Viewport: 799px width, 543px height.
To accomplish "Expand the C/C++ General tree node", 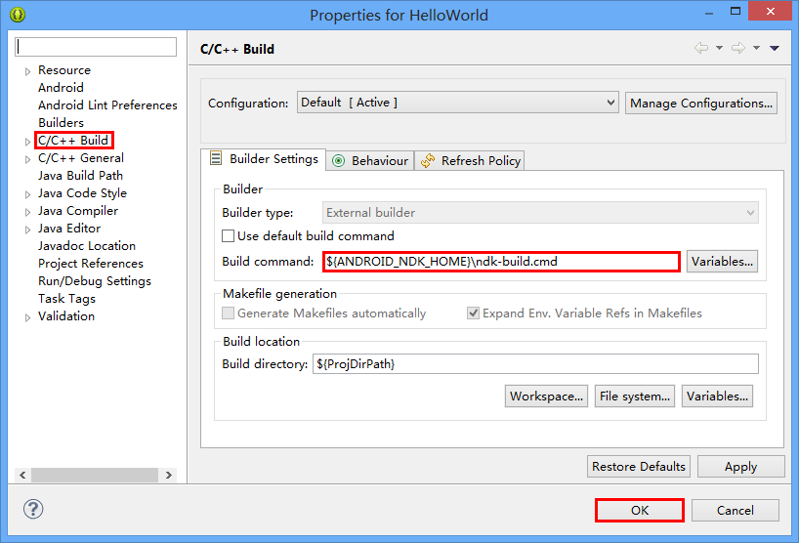I will pos(27,159).
